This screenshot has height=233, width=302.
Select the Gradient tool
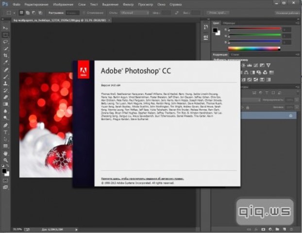point(5,104)
